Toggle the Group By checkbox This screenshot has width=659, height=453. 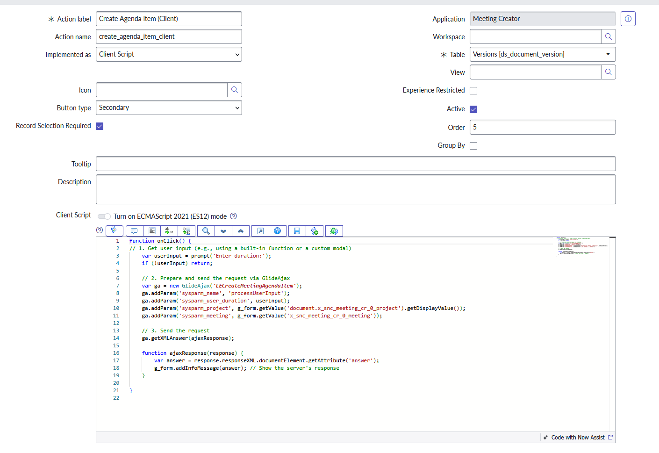pyautogui.click(x=473, y=146)
